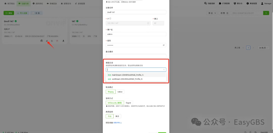
Task: Open the Manager user menu
Action: point(266,3)
